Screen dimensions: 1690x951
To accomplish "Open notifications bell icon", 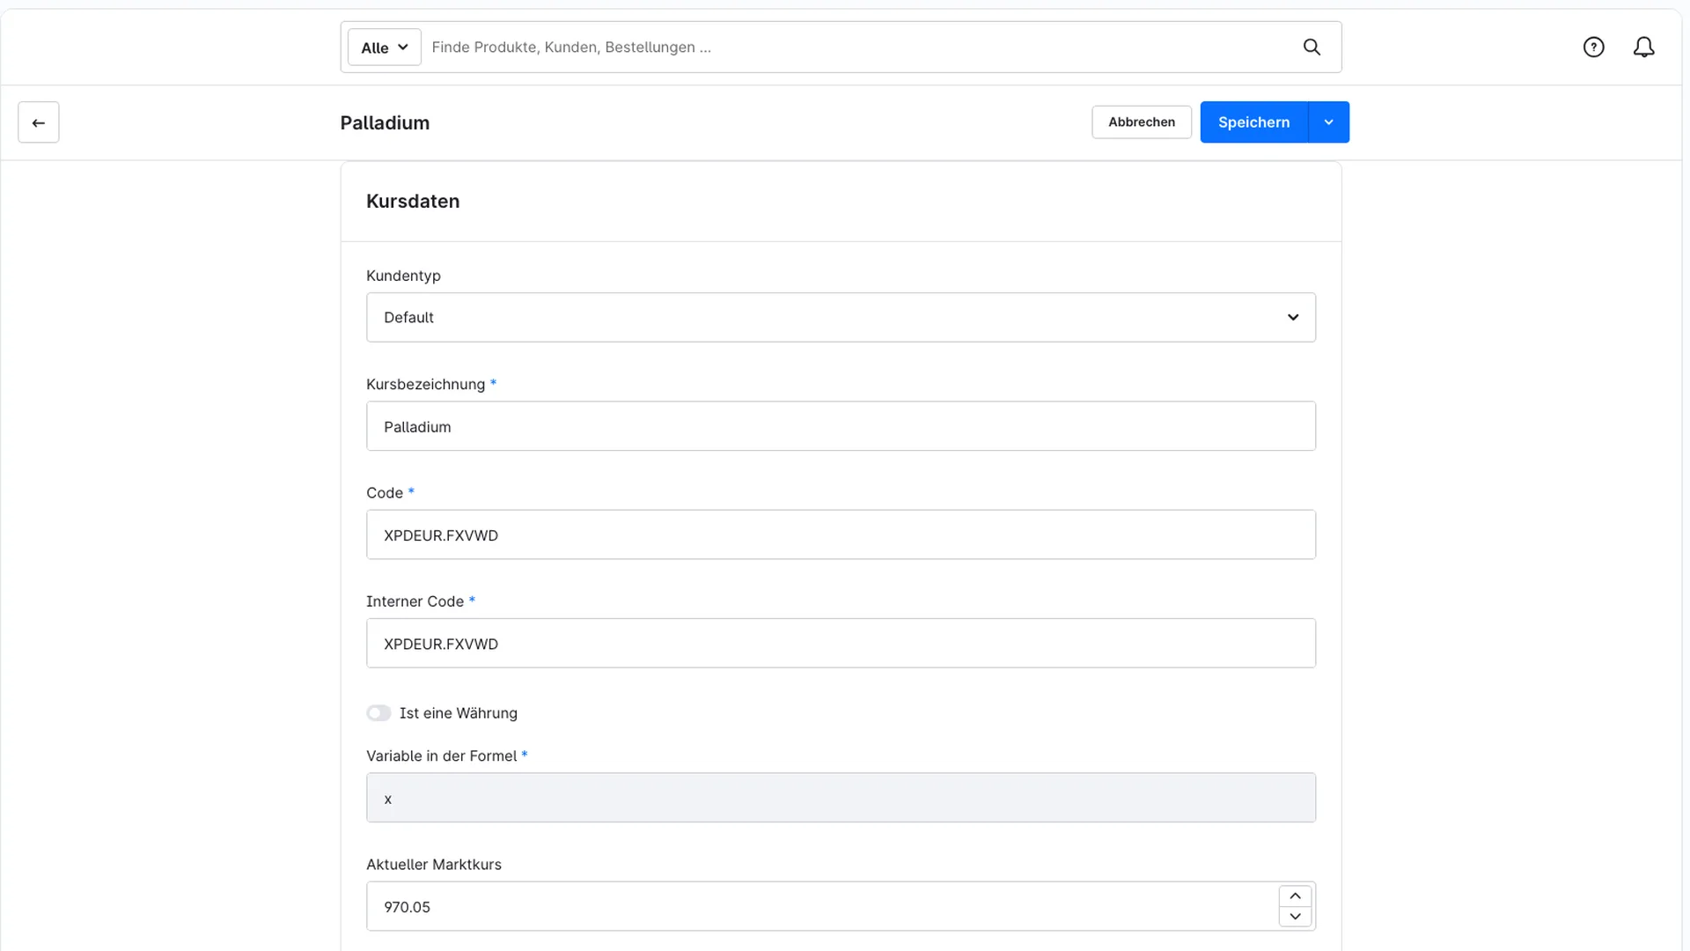I will (1643, 48).
